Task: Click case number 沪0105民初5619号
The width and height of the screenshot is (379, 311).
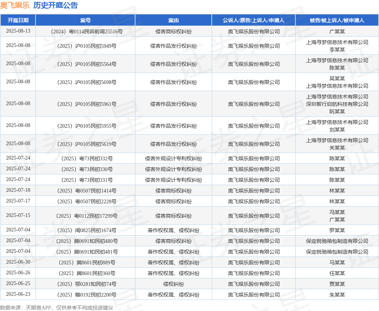Action: [96, 144]
